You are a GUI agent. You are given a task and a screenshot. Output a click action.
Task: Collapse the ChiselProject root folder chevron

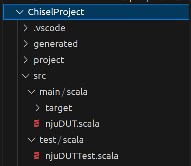click(20, 12)
